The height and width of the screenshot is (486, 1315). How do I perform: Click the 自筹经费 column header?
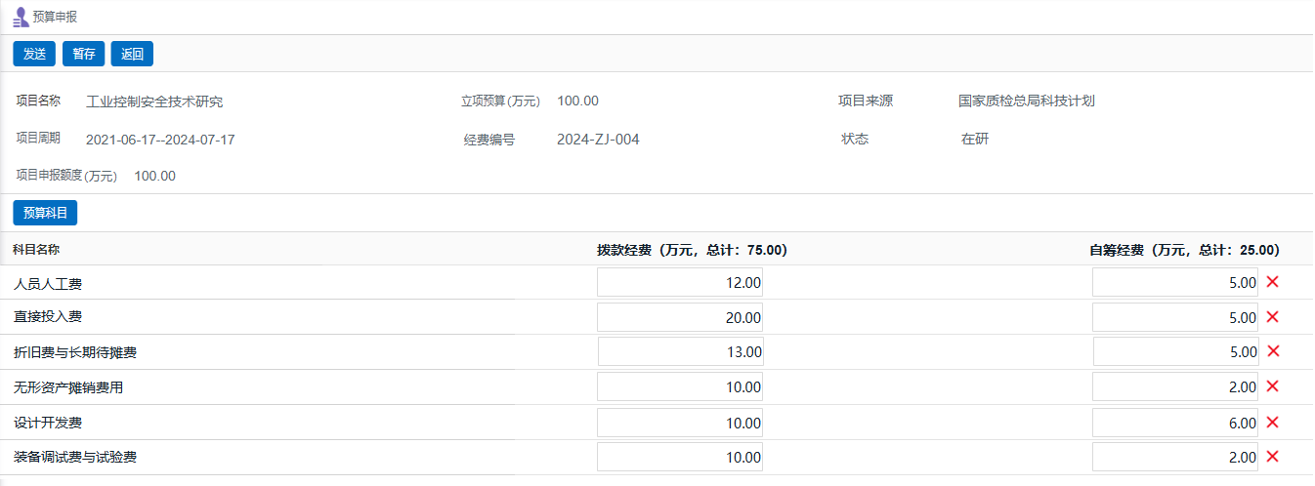(1184, 250)
